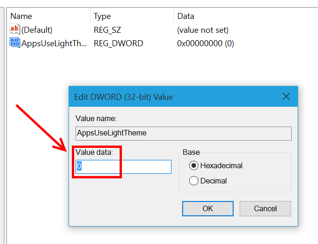The image size is (318, 244).
Task: Close the Edit DWORD dialog with X
Action: tap(286, 97)
